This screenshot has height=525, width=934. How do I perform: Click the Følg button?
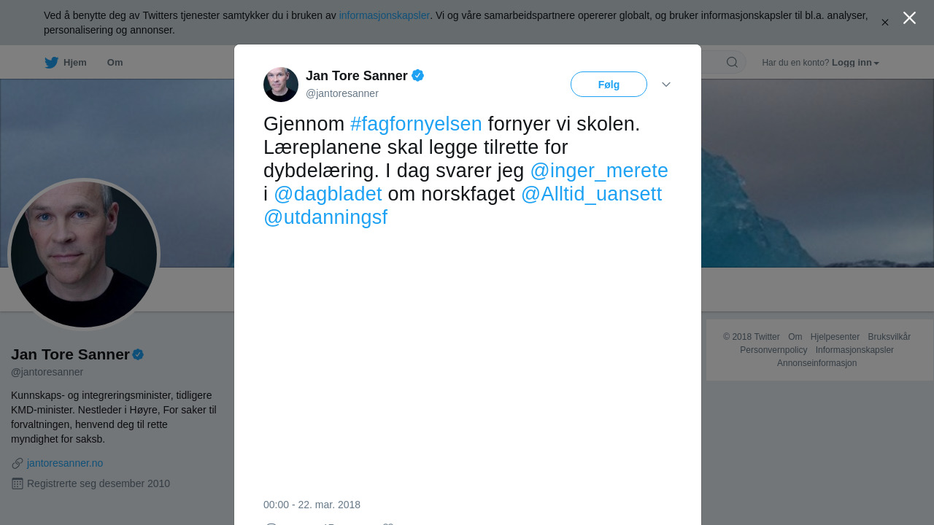click(x=609, y=85)
